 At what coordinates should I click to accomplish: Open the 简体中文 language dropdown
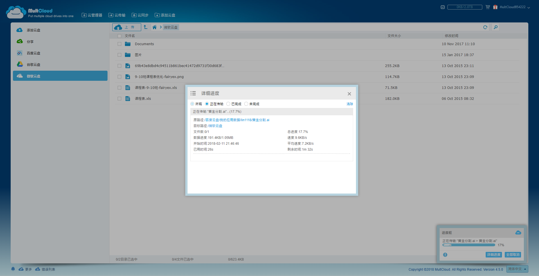pos(517,269)
